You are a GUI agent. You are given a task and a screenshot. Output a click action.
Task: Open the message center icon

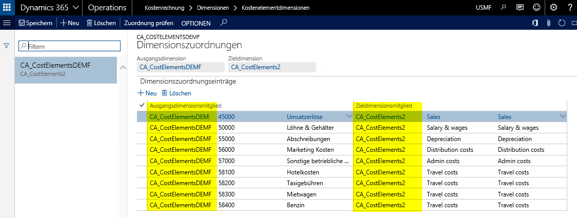[520, 8]
